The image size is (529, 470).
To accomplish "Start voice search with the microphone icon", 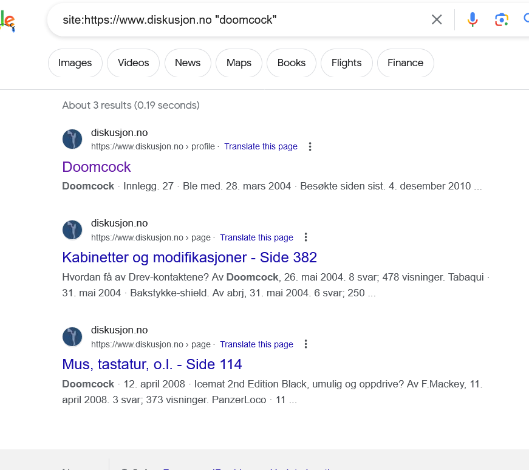I will coord(473,19).
